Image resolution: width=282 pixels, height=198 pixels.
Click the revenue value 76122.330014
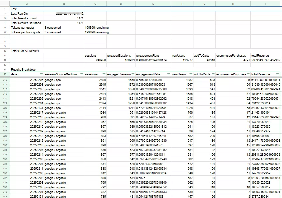point(265,103)
